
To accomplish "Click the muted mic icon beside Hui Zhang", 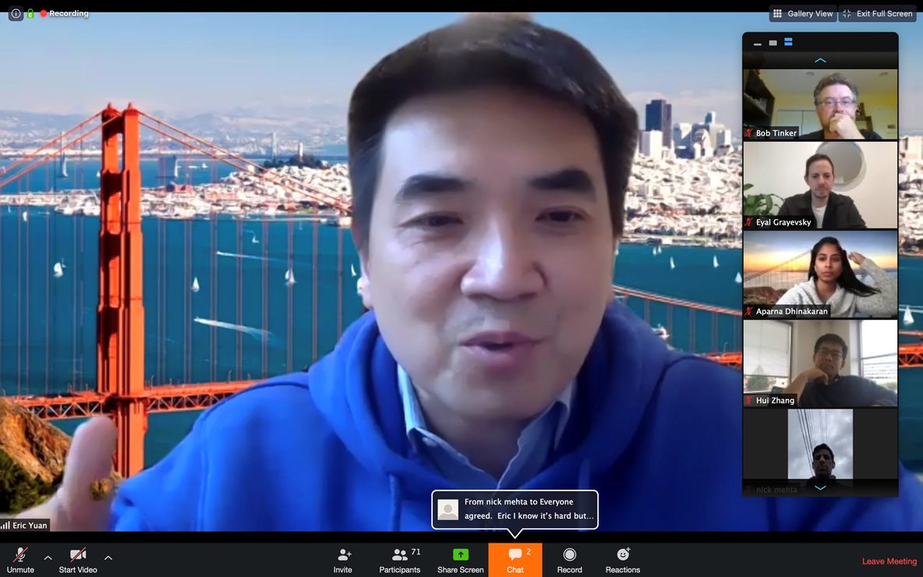I will [749, 400].
